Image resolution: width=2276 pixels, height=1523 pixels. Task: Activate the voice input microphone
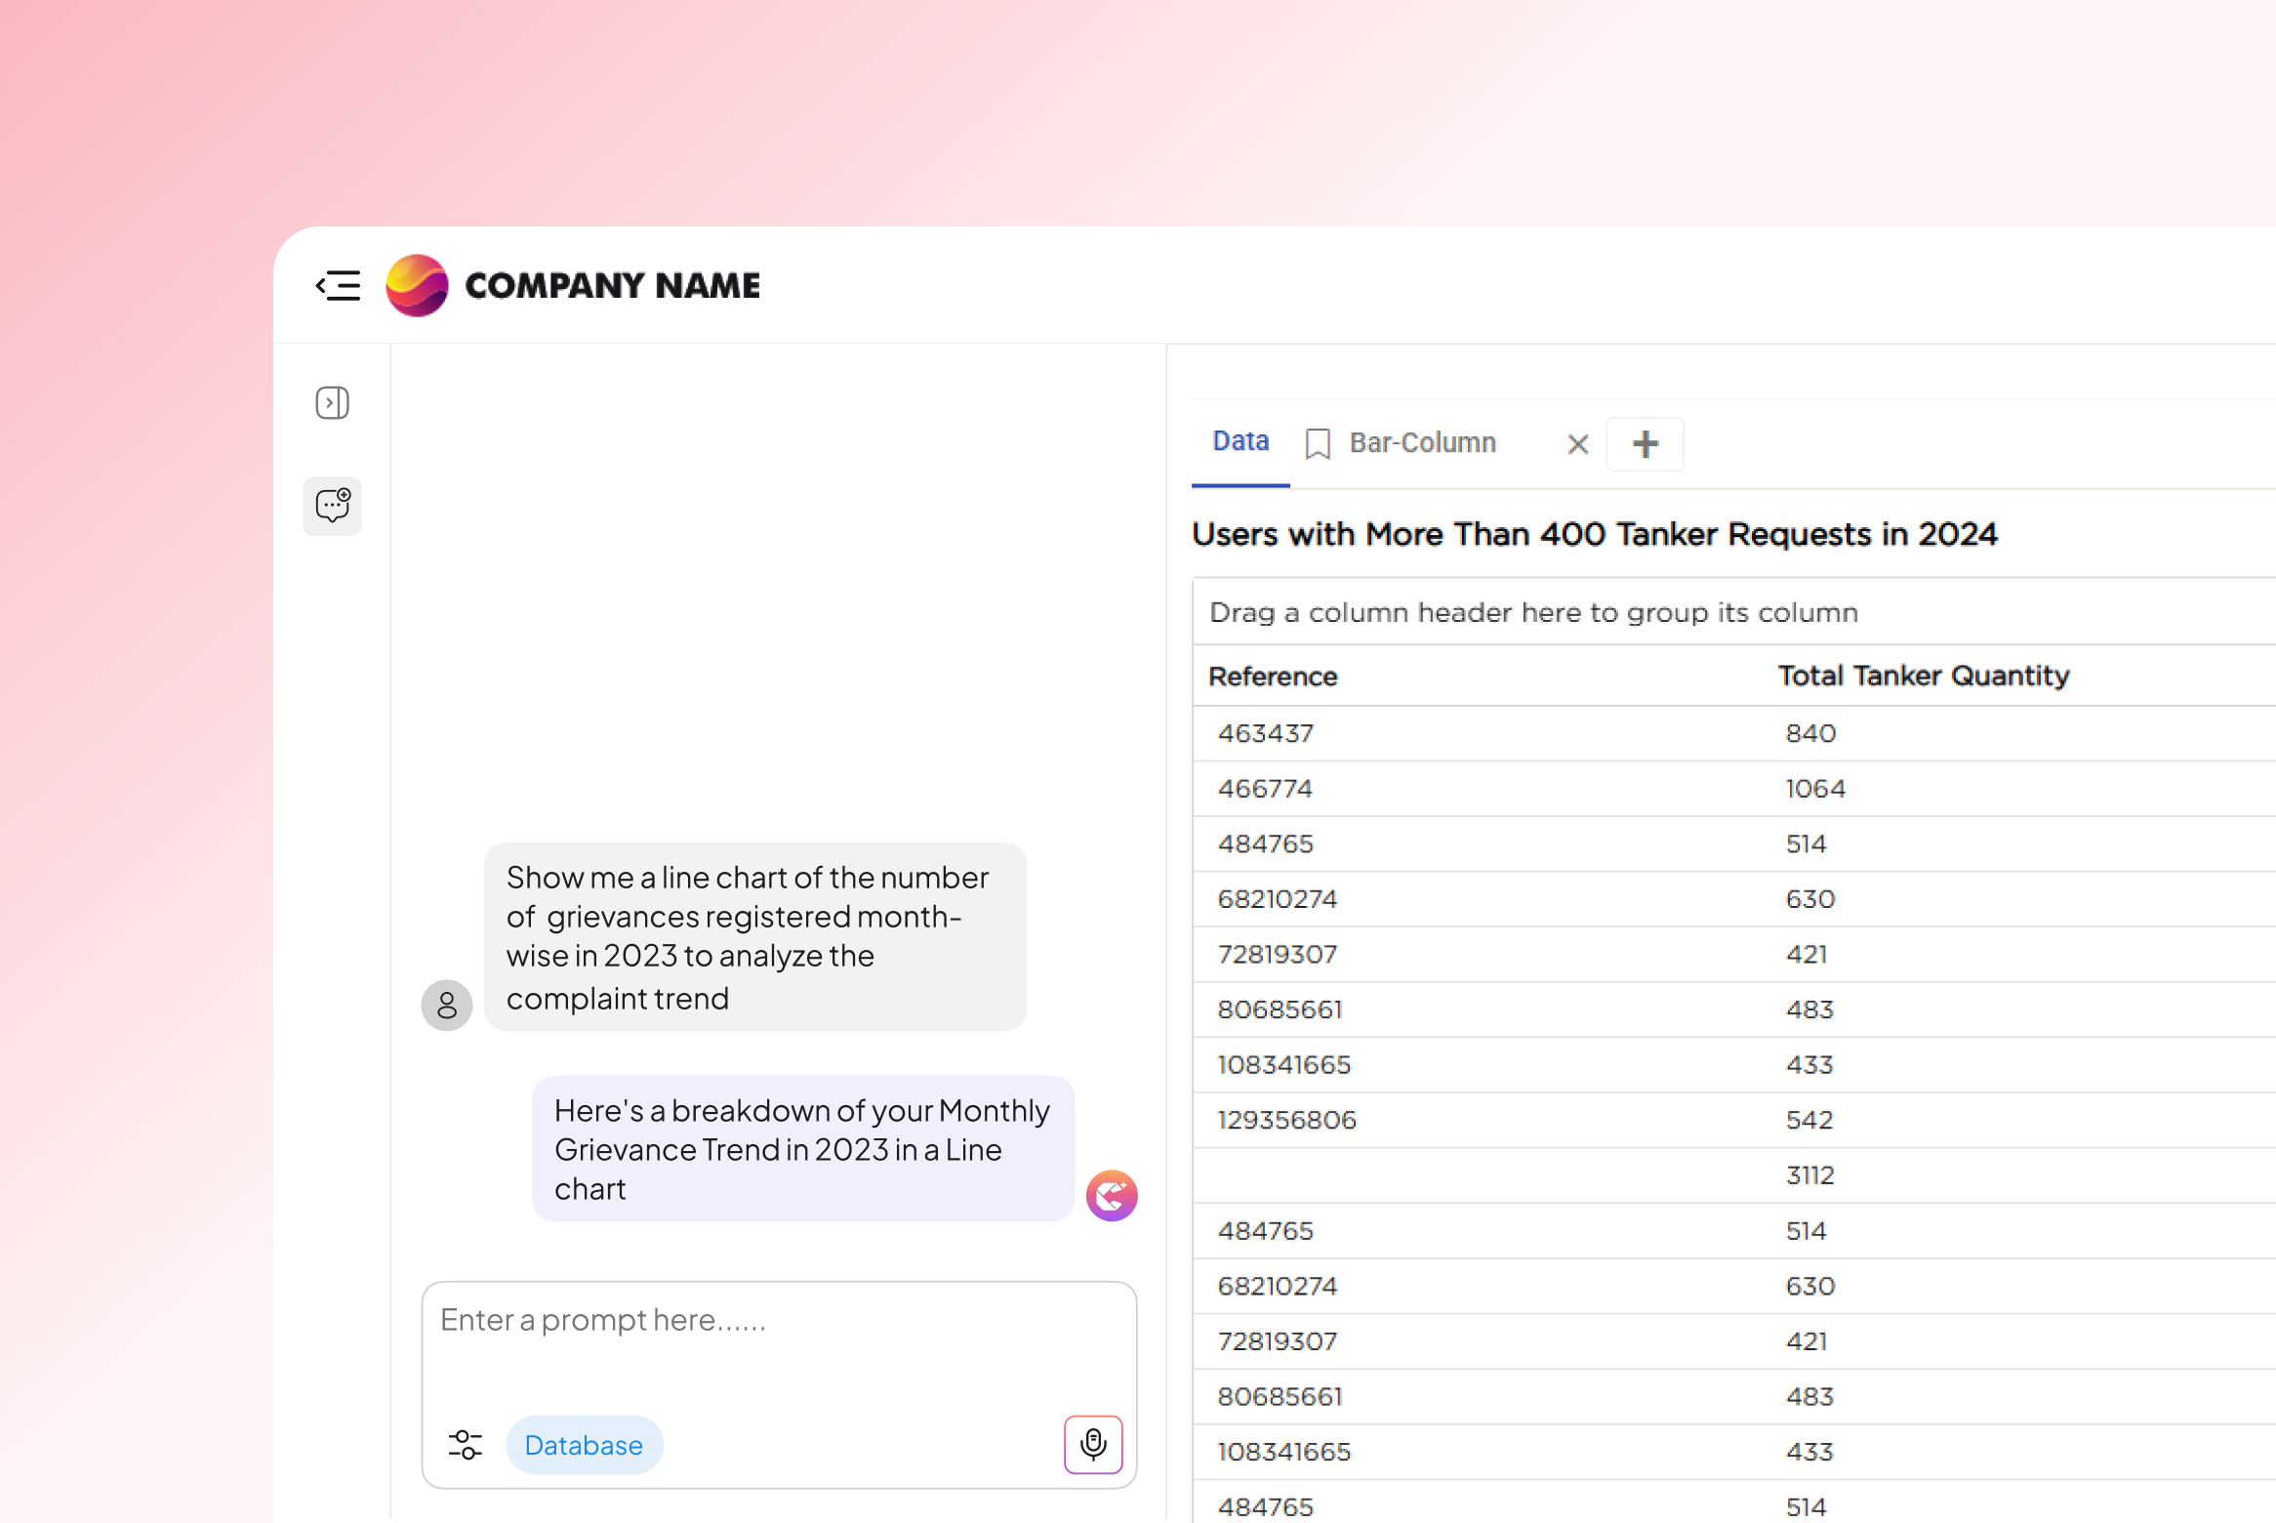tap(1093, 1445)
